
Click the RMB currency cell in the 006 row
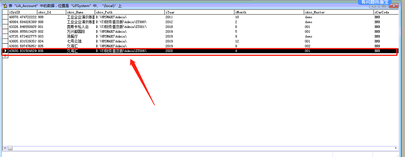(386, 51)
